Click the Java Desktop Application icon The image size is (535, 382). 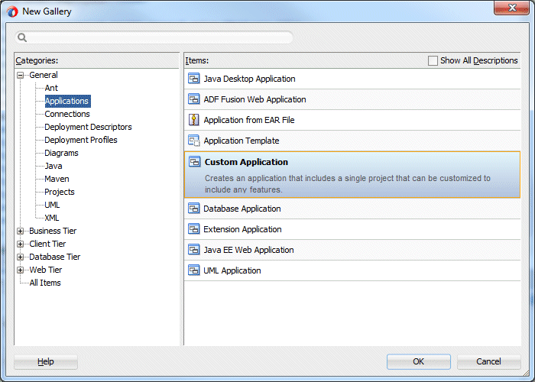tap(194, 79)
